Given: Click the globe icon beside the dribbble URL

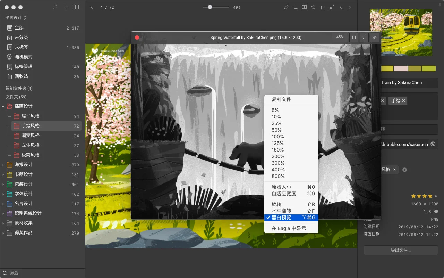Looking at the screenshot, I should (x=433, y=144).
